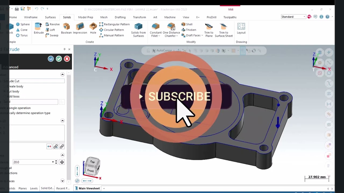
Task: Click the red Cancel button in panel
Action: pyautogui.click(x=67, y=59)
